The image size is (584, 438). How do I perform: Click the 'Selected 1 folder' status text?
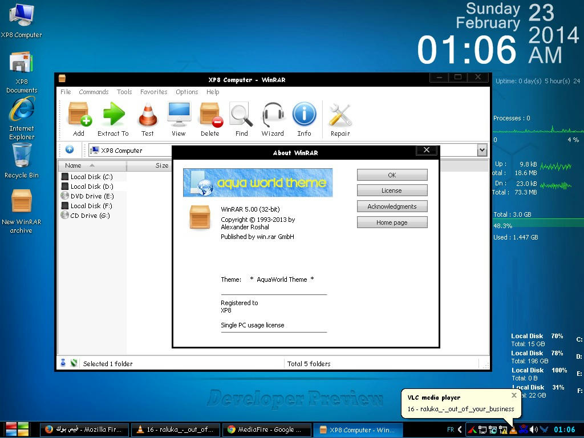tap(108, 363)
